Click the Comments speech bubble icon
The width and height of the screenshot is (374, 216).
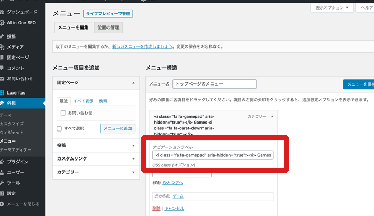[x=3, y=68]
